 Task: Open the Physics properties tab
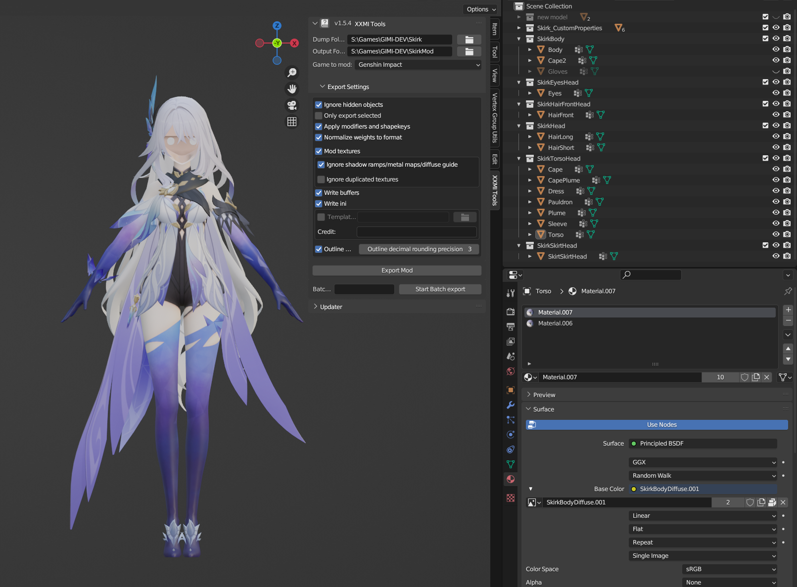pyautogui.click(x=511, y=435)
